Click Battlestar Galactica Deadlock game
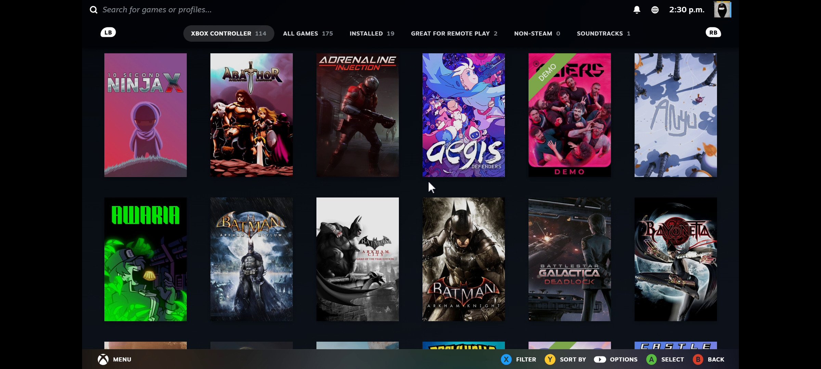Screen dimensions: 821x369 point(569,259)
